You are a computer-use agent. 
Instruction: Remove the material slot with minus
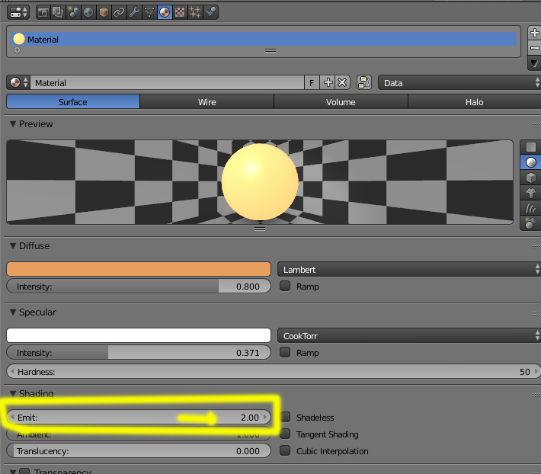534,48
